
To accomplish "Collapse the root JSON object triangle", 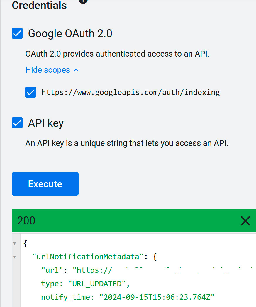I will (x=14, y=243).
